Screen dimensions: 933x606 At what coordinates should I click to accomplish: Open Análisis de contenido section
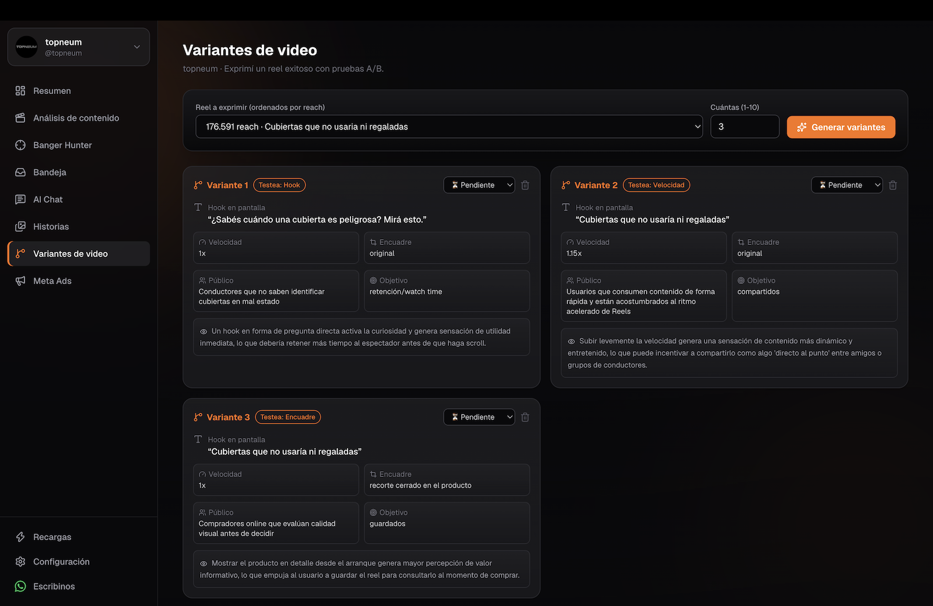coord(79,118)
